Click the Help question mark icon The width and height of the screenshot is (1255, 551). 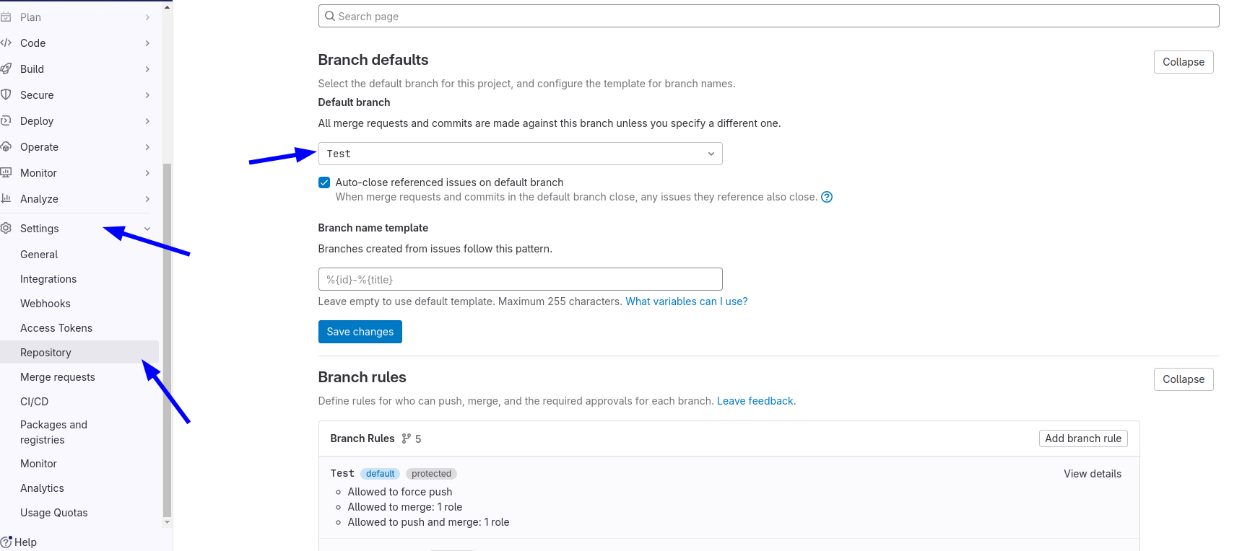[x=6, y=542]
